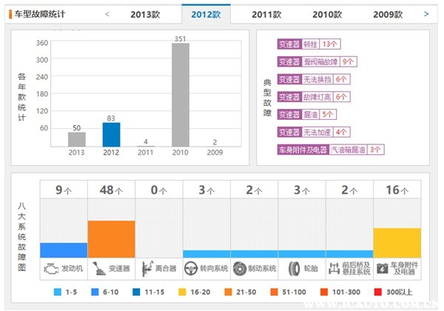The width and height of the screenshot is (444, 311).
Task: Go to previous model years using left arrow
Action: coord(107,13)
